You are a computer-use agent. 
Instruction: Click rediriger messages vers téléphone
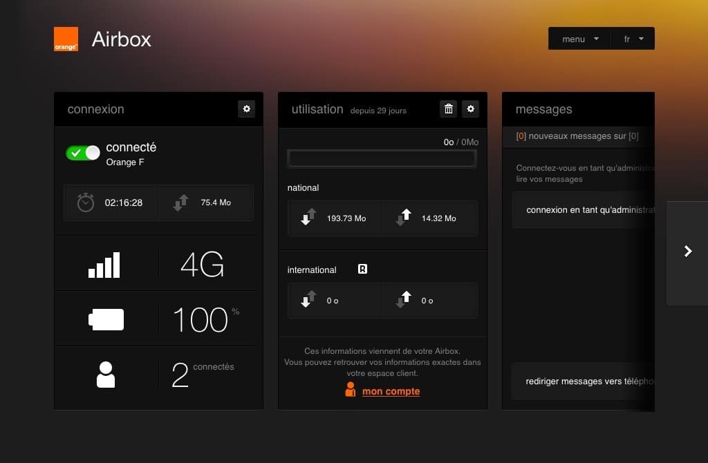[x=587, y=381]
